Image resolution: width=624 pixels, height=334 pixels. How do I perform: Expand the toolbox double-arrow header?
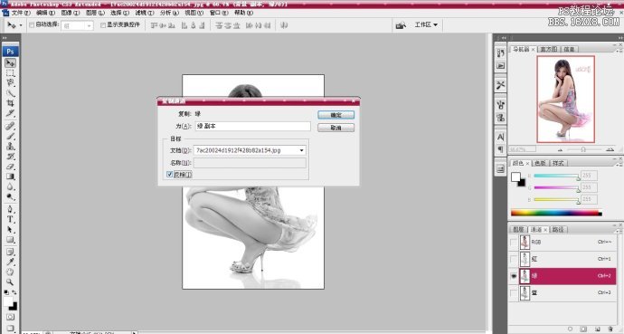point(5,38)
